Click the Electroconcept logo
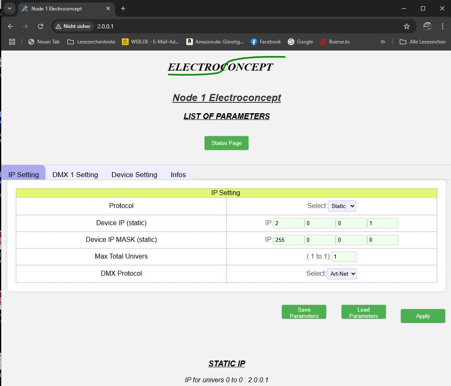The height and width of the screenshot is (386, 451). tap(226, 66)
